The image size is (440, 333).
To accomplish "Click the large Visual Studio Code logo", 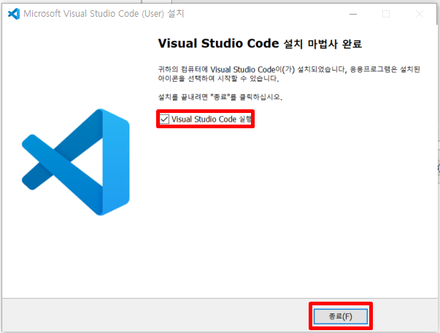I will coord(76,162).
